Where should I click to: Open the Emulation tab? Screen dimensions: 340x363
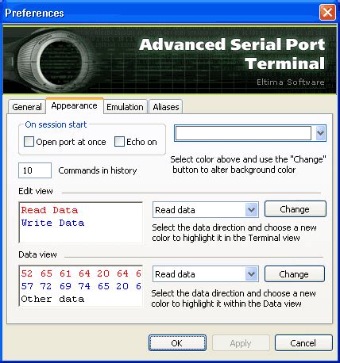[x=125, y=107]
